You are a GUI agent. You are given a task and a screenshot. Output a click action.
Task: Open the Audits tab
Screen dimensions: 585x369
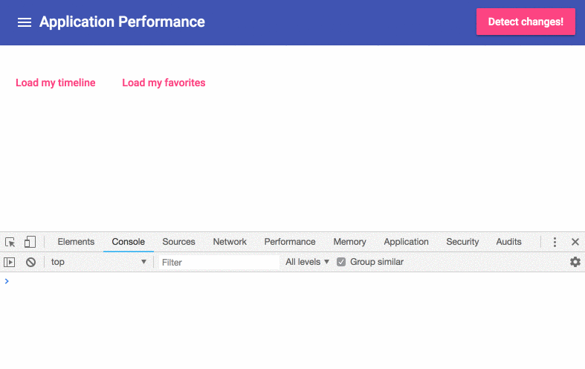(x=509, y=242)
